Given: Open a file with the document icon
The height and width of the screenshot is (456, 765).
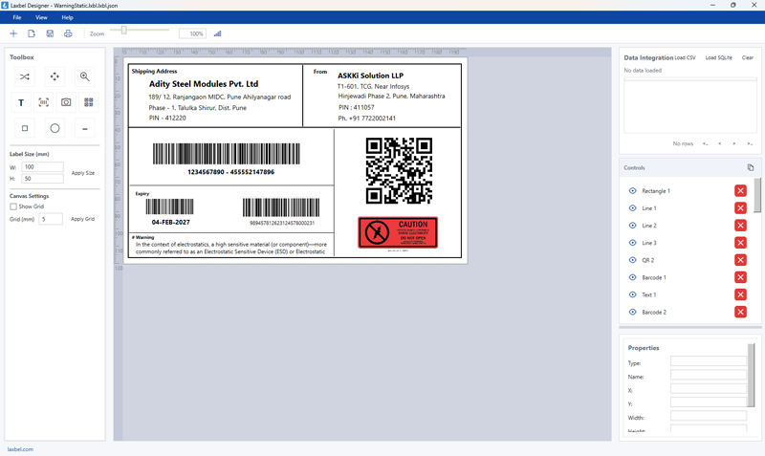Looking at the screenshot, I should point(32,33).
